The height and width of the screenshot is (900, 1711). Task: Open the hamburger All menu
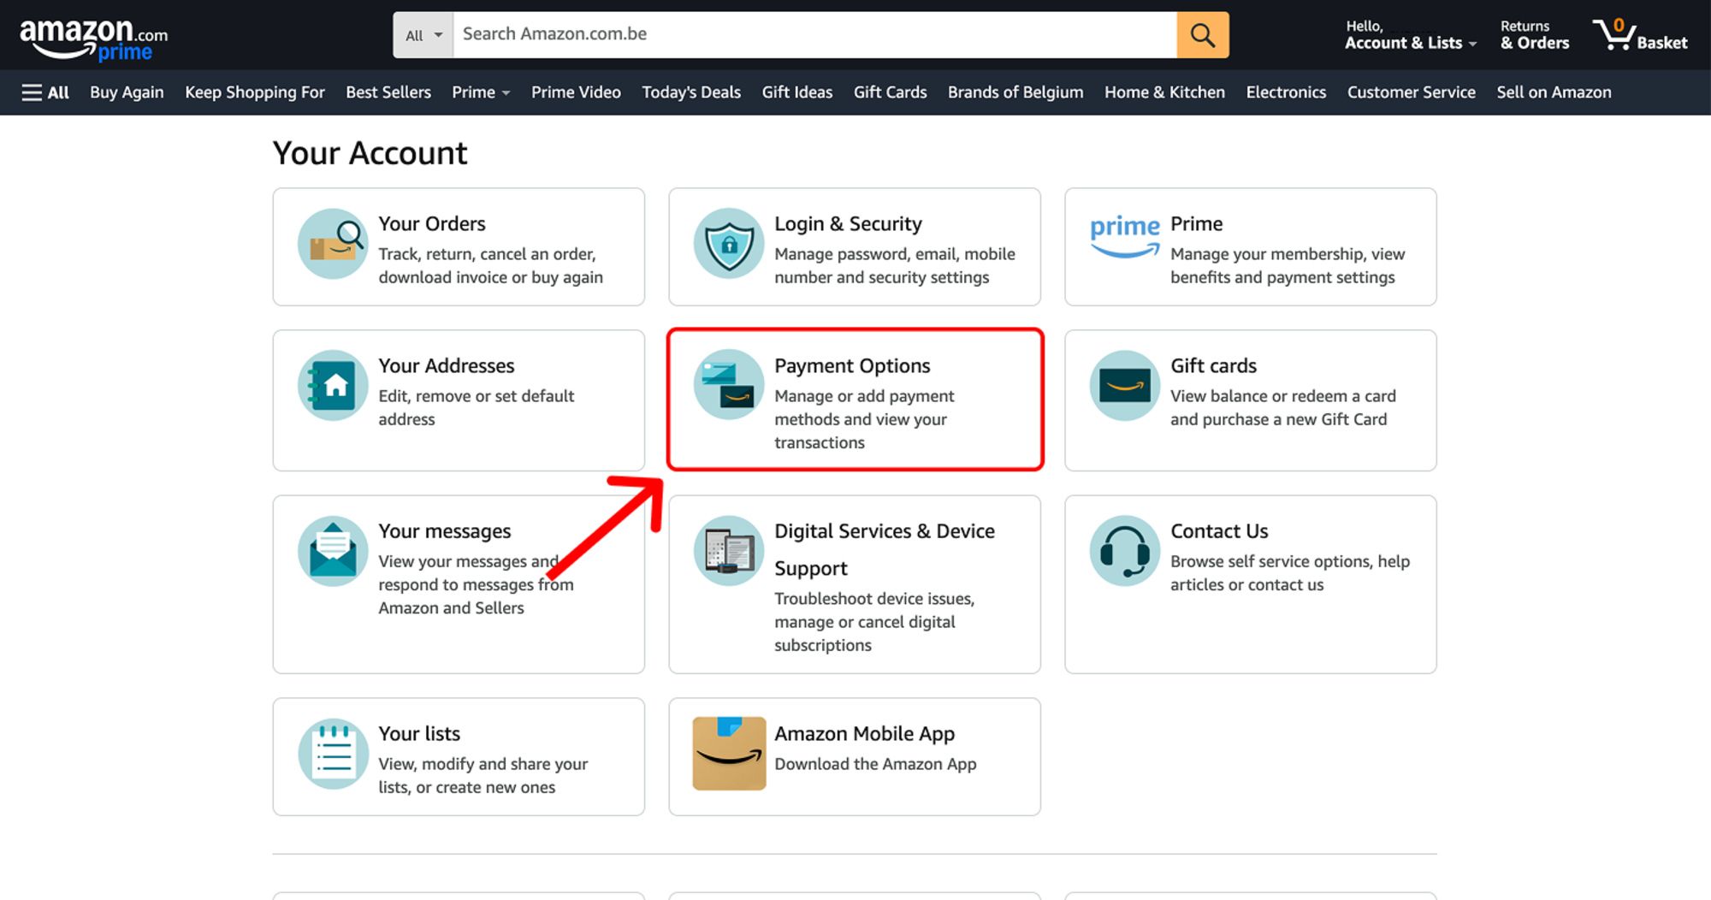click(45, 92)
